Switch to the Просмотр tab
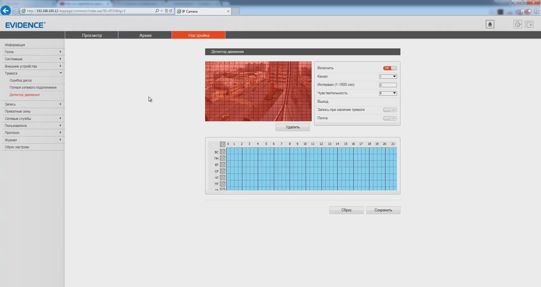Screen dimensions: 541x287 pos(92,35)
